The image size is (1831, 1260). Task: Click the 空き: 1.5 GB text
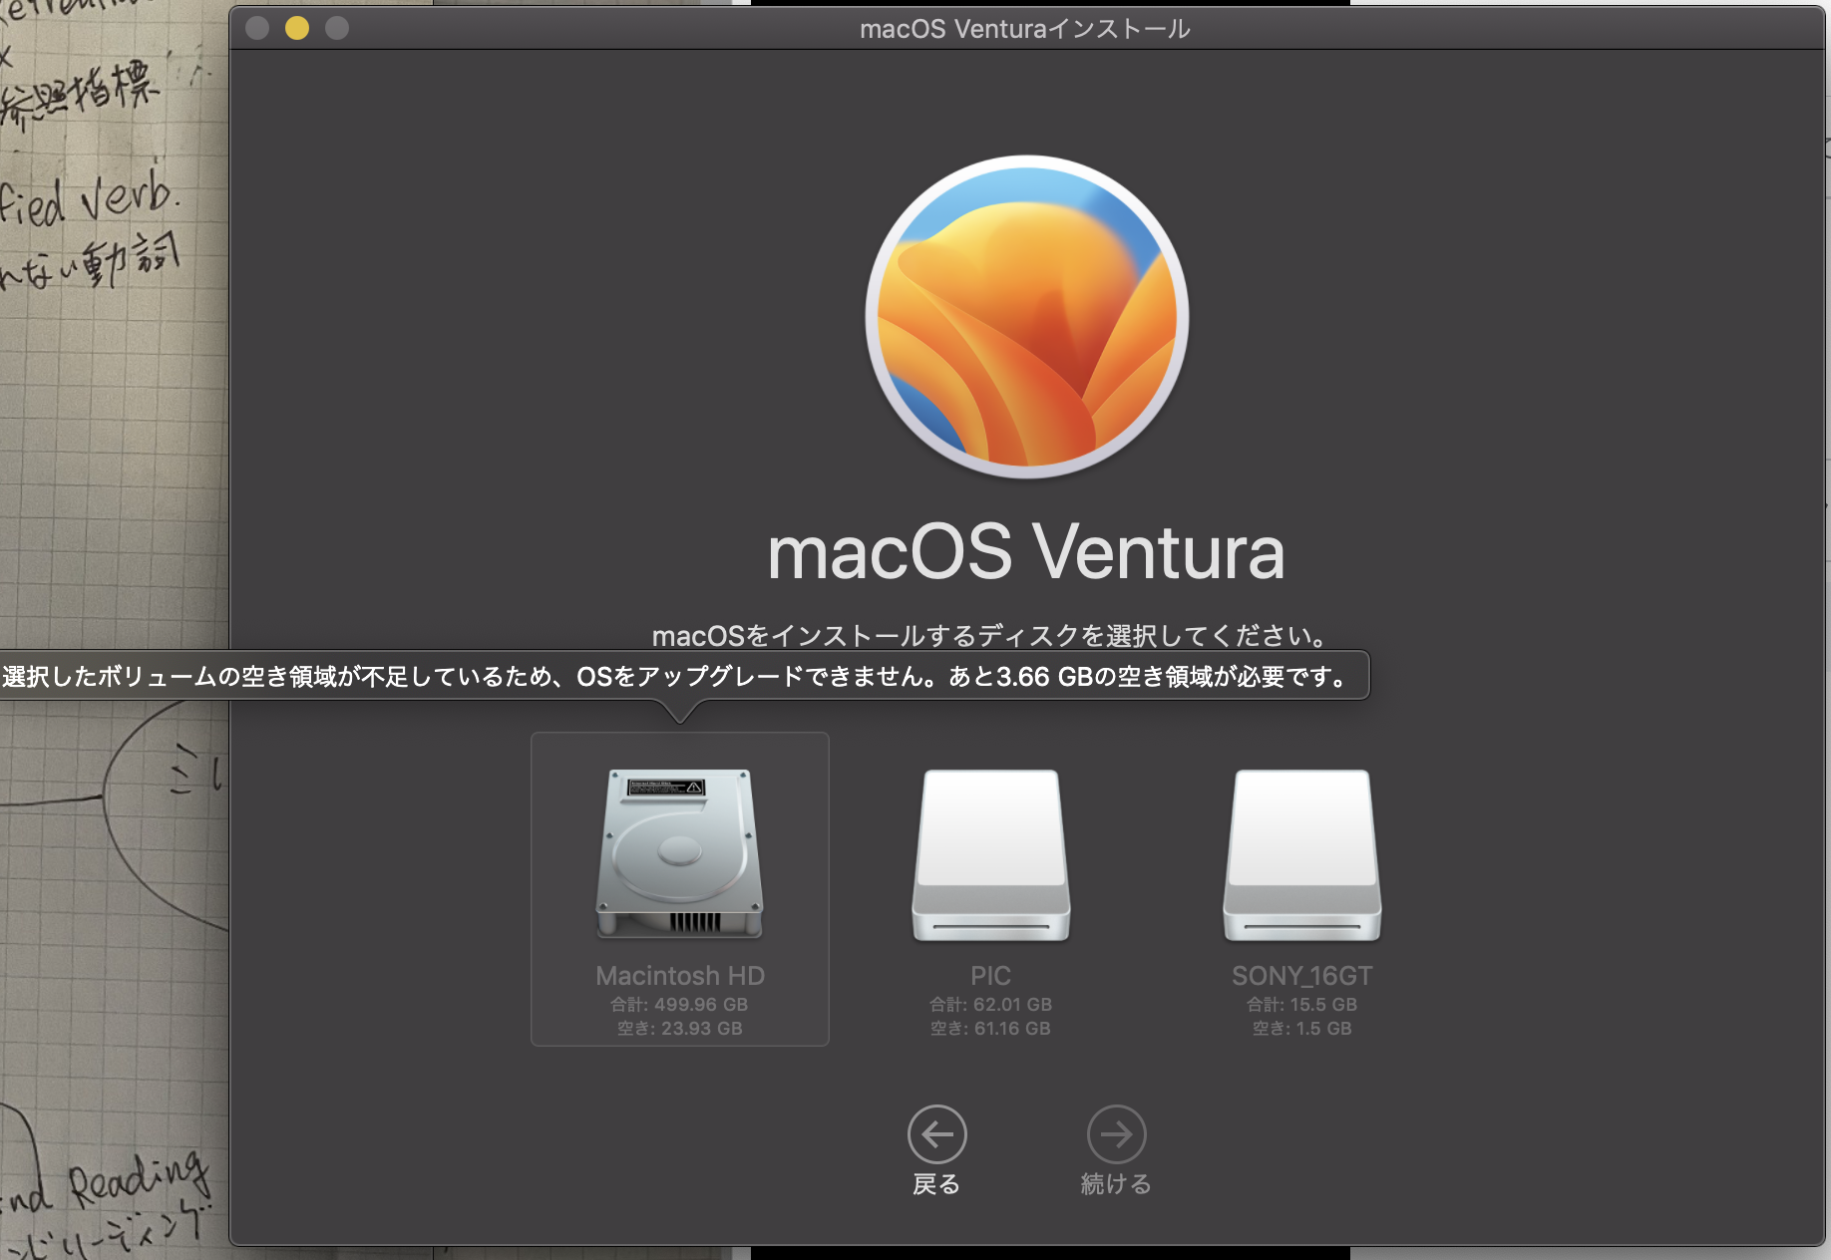pos(1301,1029)
